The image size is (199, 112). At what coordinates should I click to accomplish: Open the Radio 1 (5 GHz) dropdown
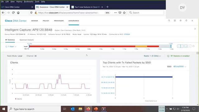click(x=152, y=56)
